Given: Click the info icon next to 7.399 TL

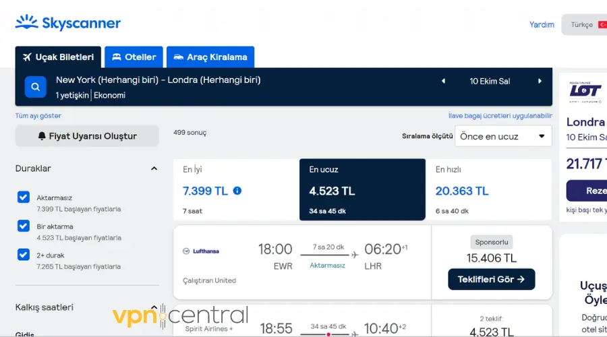Looking at the screenshot, I should 237,190.
